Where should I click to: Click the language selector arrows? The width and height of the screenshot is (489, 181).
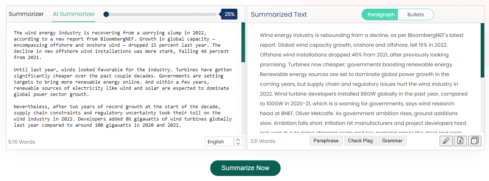click(x=238, y=142)
